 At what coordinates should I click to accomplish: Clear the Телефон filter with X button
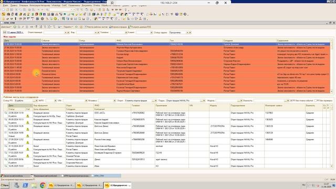pyautogui.click(x=126, y=33)
